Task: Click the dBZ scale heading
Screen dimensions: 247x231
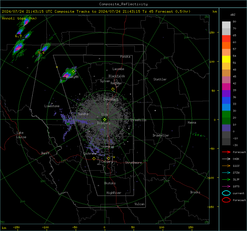Action: [233, 15]
